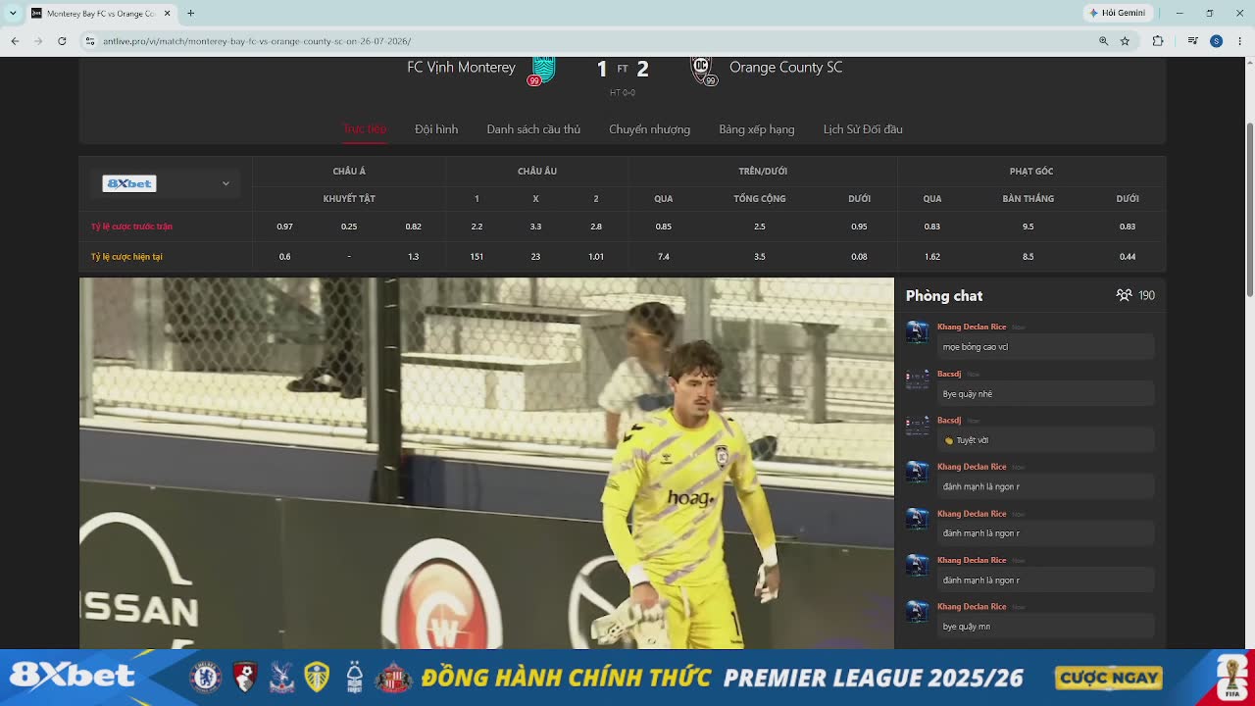Go back using the browser back arrow
Screen dimensions: 1255x706
[x=15, y=41]
